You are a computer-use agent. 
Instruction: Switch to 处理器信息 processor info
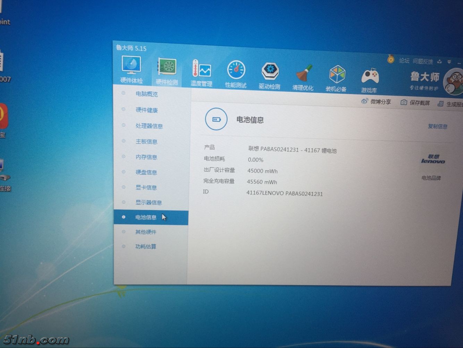coord(149,126)
